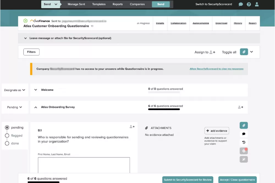
Task: Expand the Leave message or attach file section
Action: tap(26, 38)
